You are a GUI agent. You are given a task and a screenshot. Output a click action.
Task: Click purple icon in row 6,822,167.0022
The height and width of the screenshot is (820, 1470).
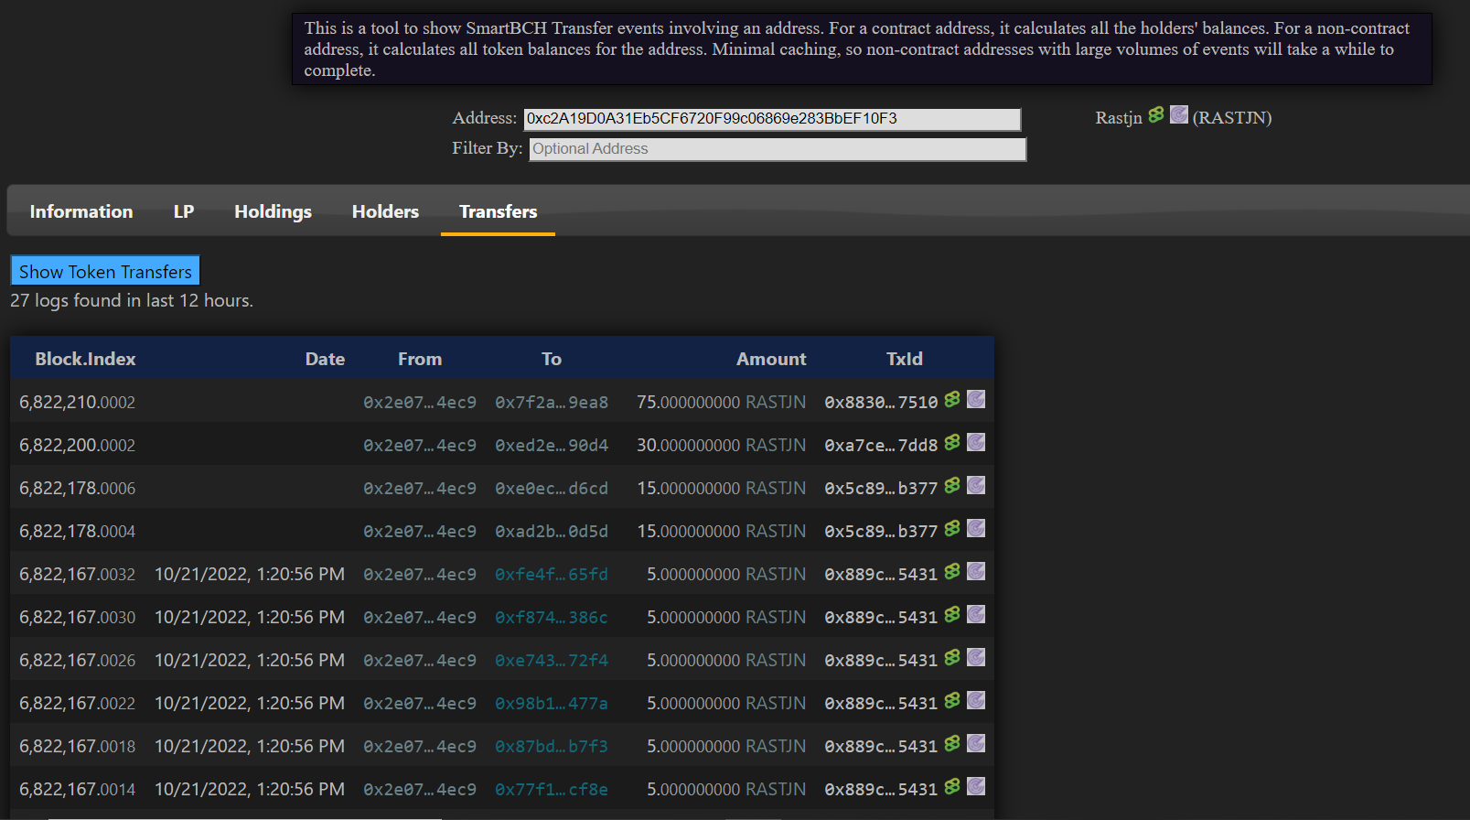click(976, 700)
